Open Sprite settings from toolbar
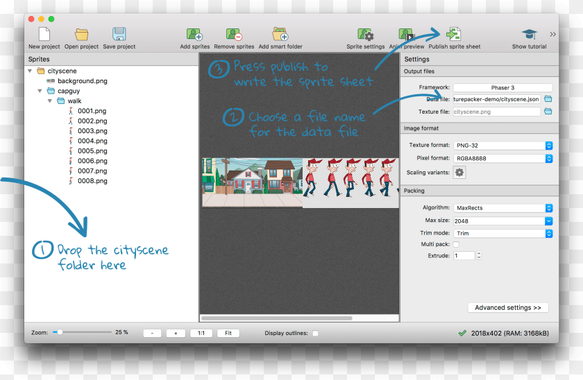 pyautogui.click(x=366, y=35)
